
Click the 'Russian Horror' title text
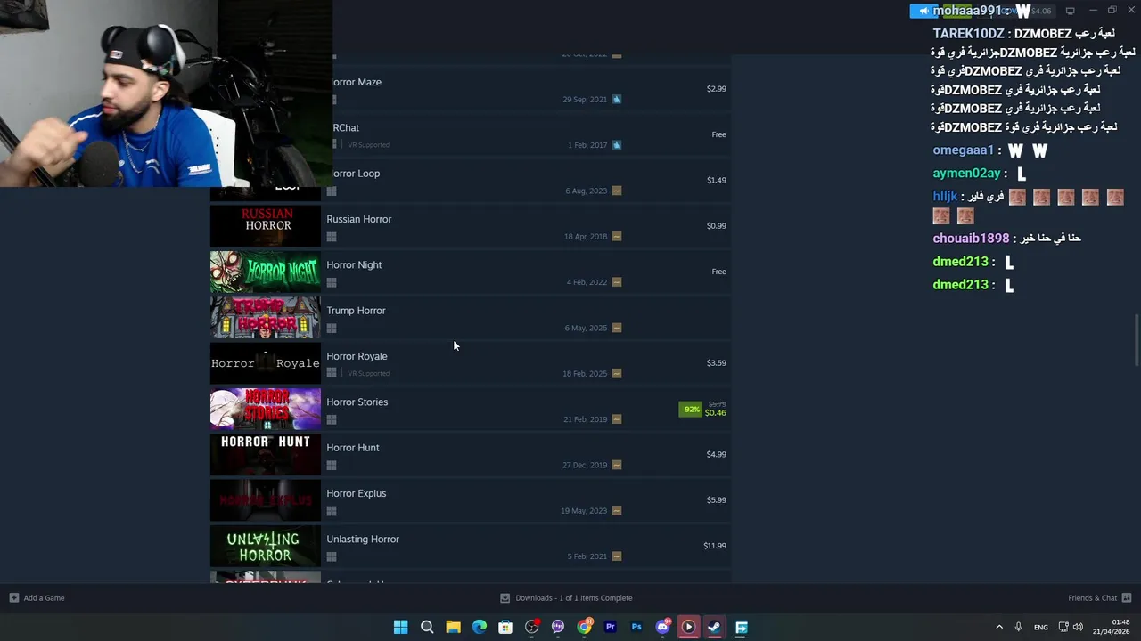click(x=359, y=219)
